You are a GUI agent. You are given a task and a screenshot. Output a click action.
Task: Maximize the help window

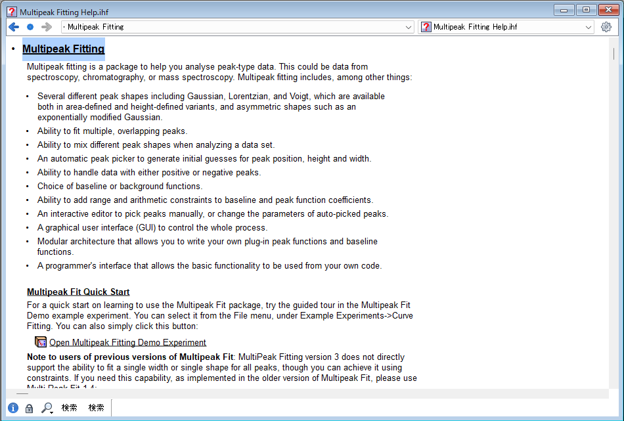(x=586, y=10)
